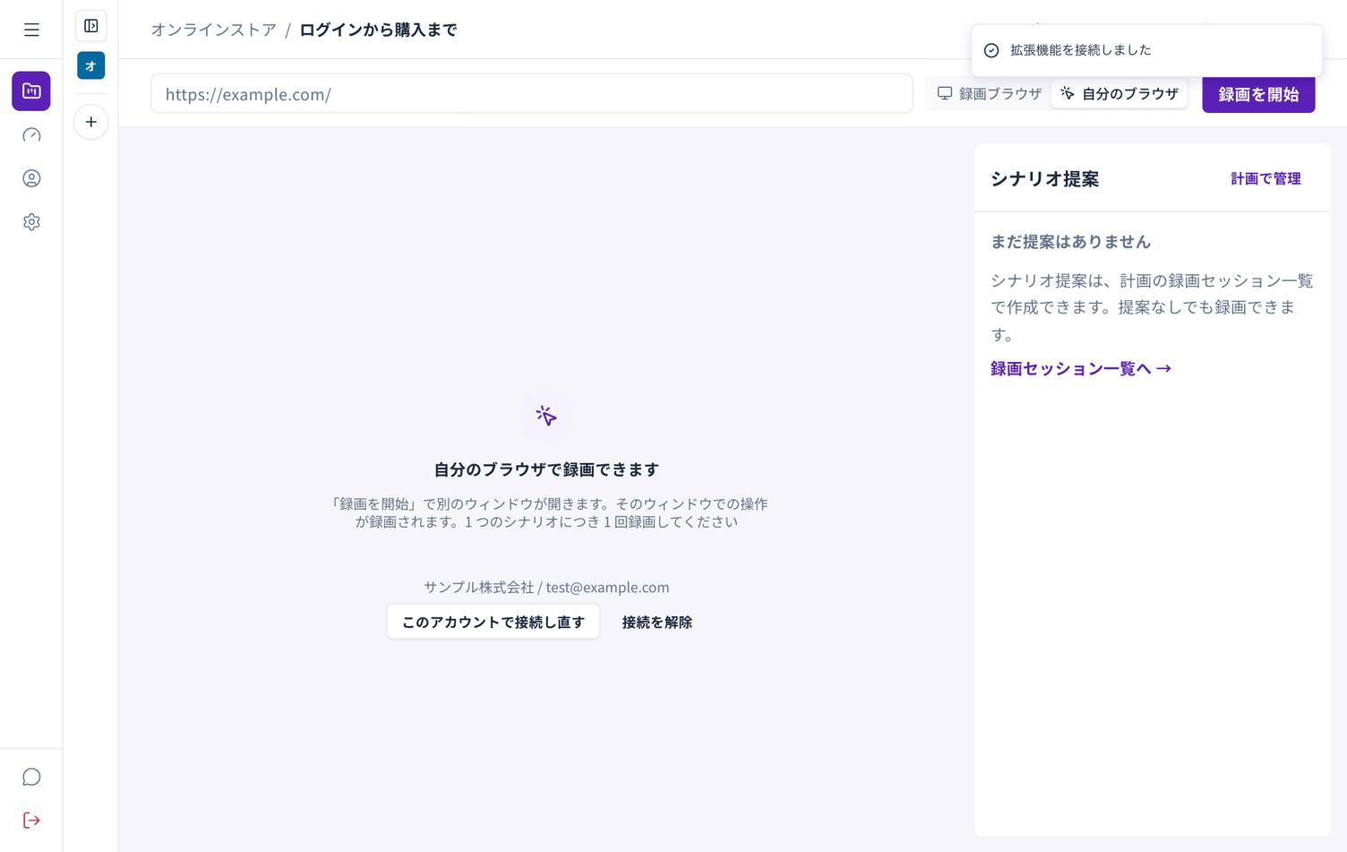Click the red logout icon
This screenshot has width=1347, height=852.
pyautogui.click(x=31, y=821)
